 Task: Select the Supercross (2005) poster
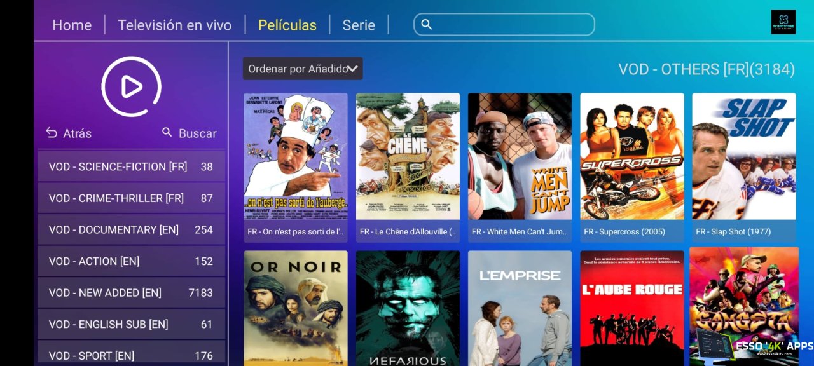point(632,168)
